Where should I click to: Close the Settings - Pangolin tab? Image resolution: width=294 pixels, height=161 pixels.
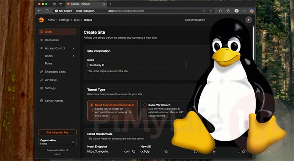(105, 4)
